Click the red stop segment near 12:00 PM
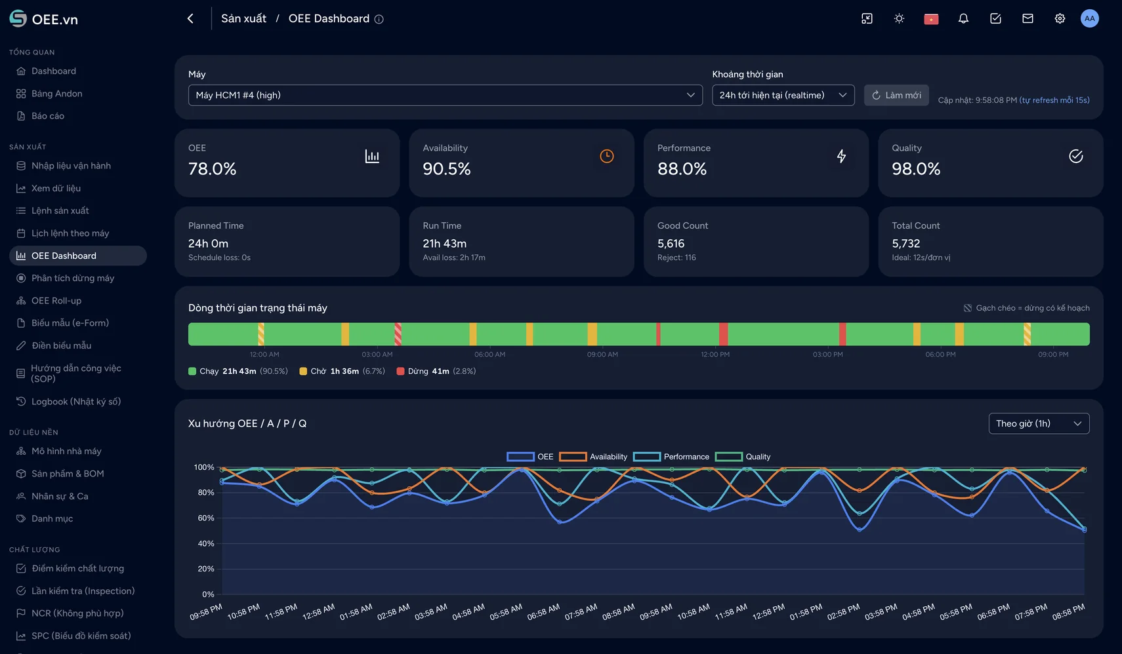The image size is (1122, 654). click(x=723, y=334)
